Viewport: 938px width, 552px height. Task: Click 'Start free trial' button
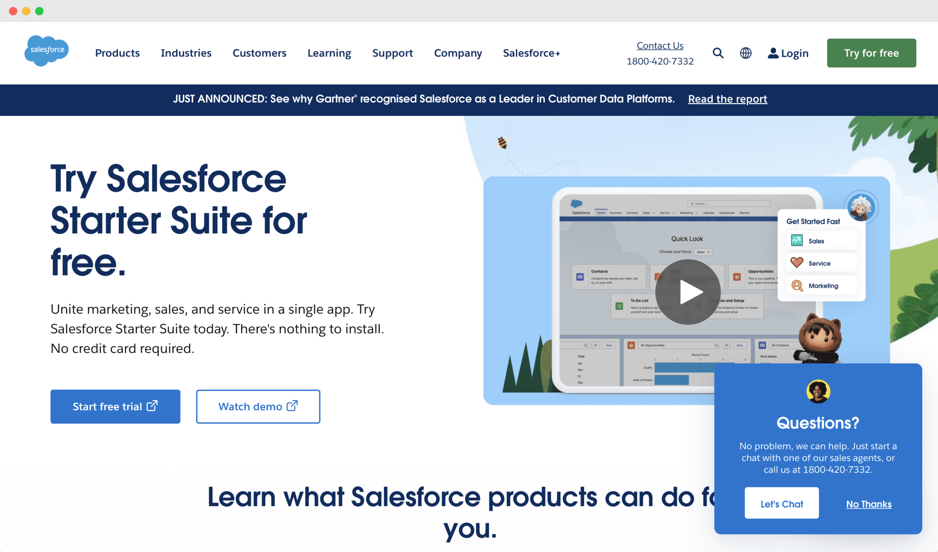point(115,406)
